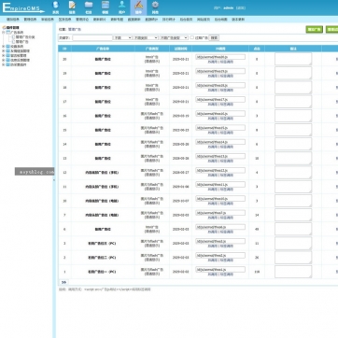Click JS call link in row ID 1
Screen dimensions: 338x338
coord(213,275)
